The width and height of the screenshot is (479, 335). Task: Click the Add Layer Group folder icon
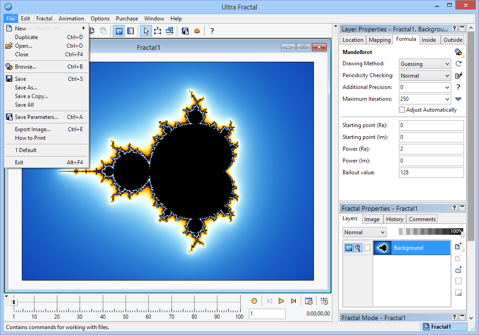click(458, 270)
